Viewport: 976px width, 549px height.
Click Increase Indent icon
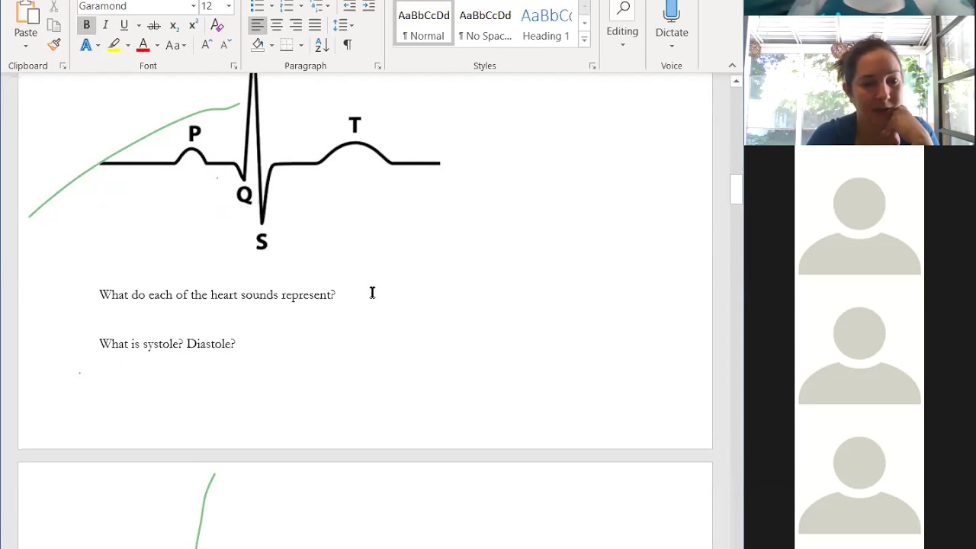click(368, 6)
